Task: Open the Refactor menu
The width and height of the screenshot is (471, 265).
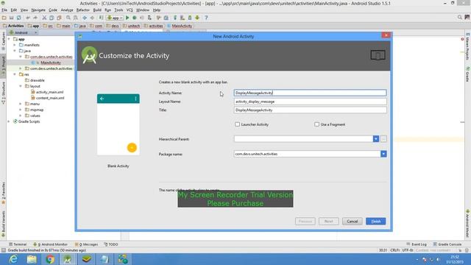Action: click(83, 10)
